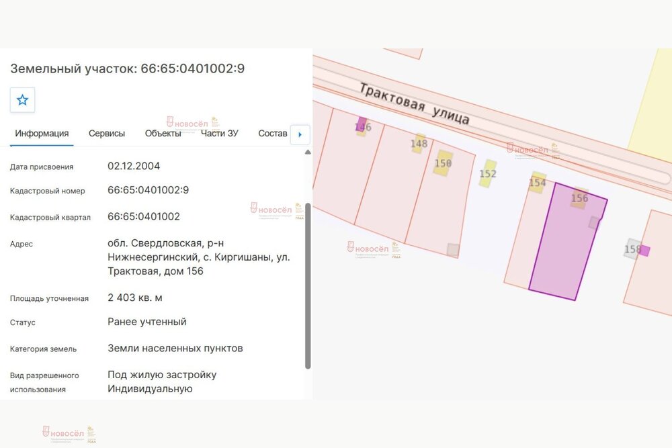672x448 pixels.
Task: Open the Объекты tab
Action: coord(163,134)
